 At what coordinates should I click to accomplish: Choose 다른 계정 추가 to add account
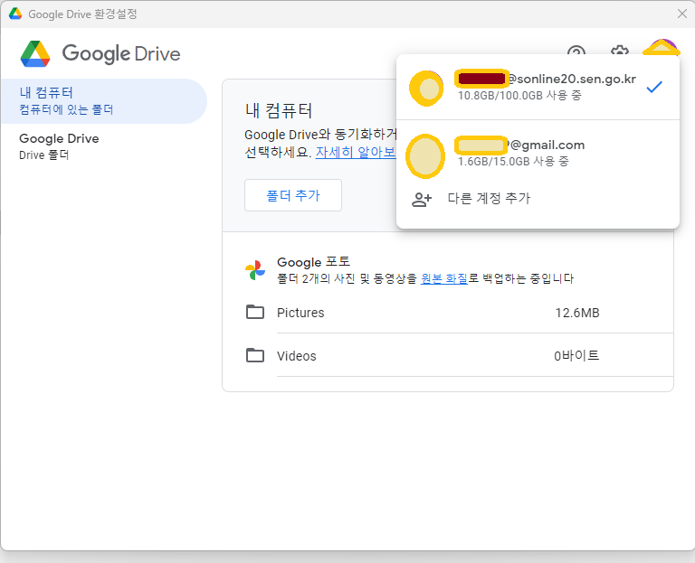point(538,198)
